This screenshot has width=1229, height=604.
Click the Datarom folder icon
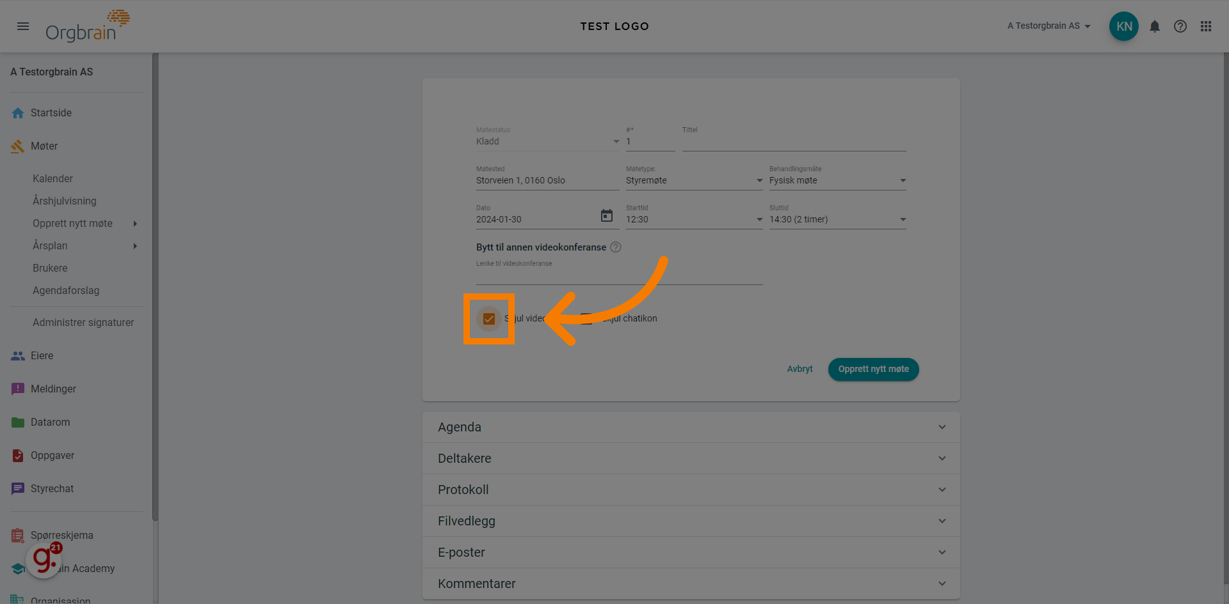tap(18, 422)
